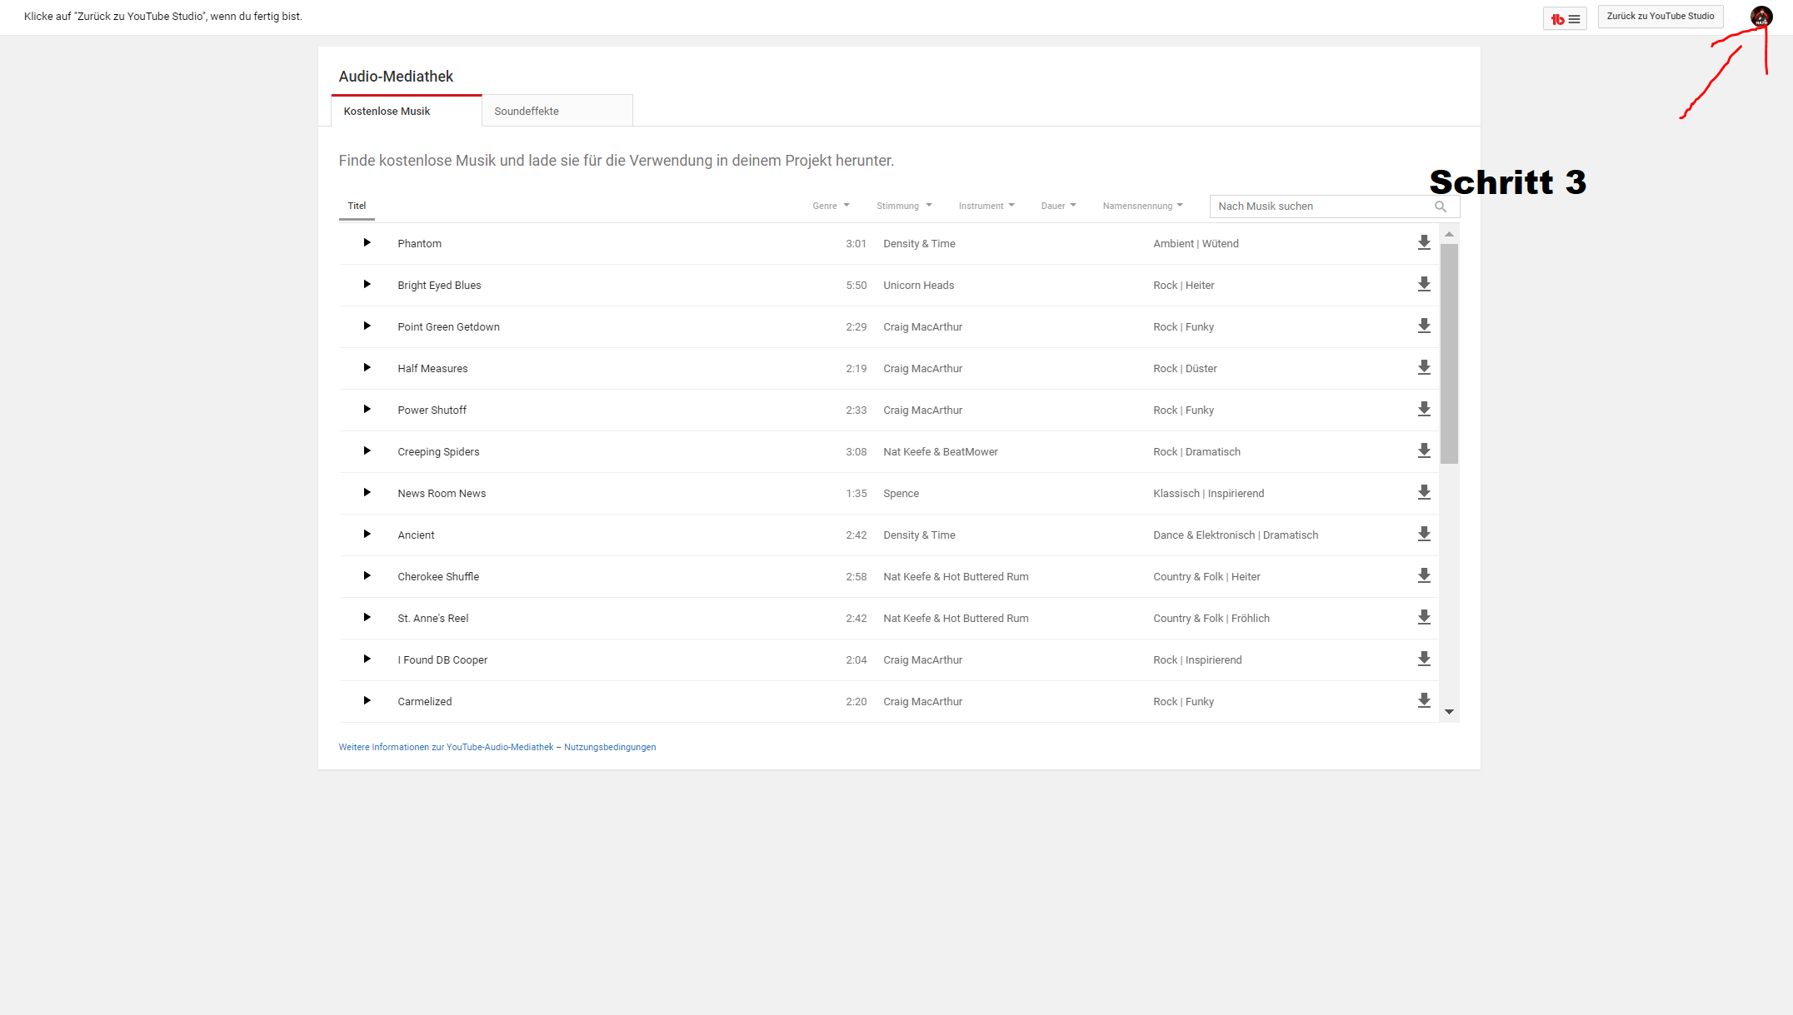
Task: Select the Kostenlose Musik tab
Action: (406, 111)
